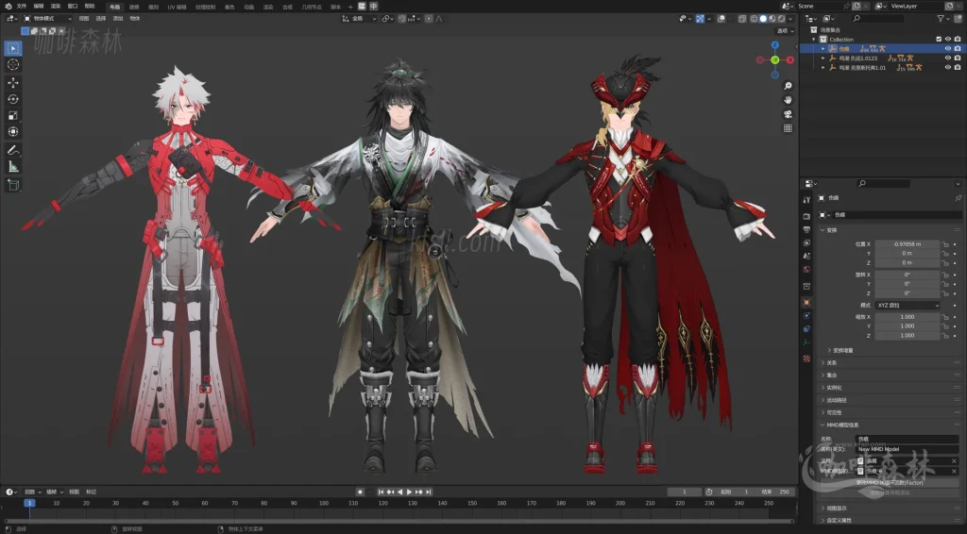This screenshot has height=534, width=967.
Task: Toggle Location X lock icon
Action: pyautogui.click(x=944, y=244)
